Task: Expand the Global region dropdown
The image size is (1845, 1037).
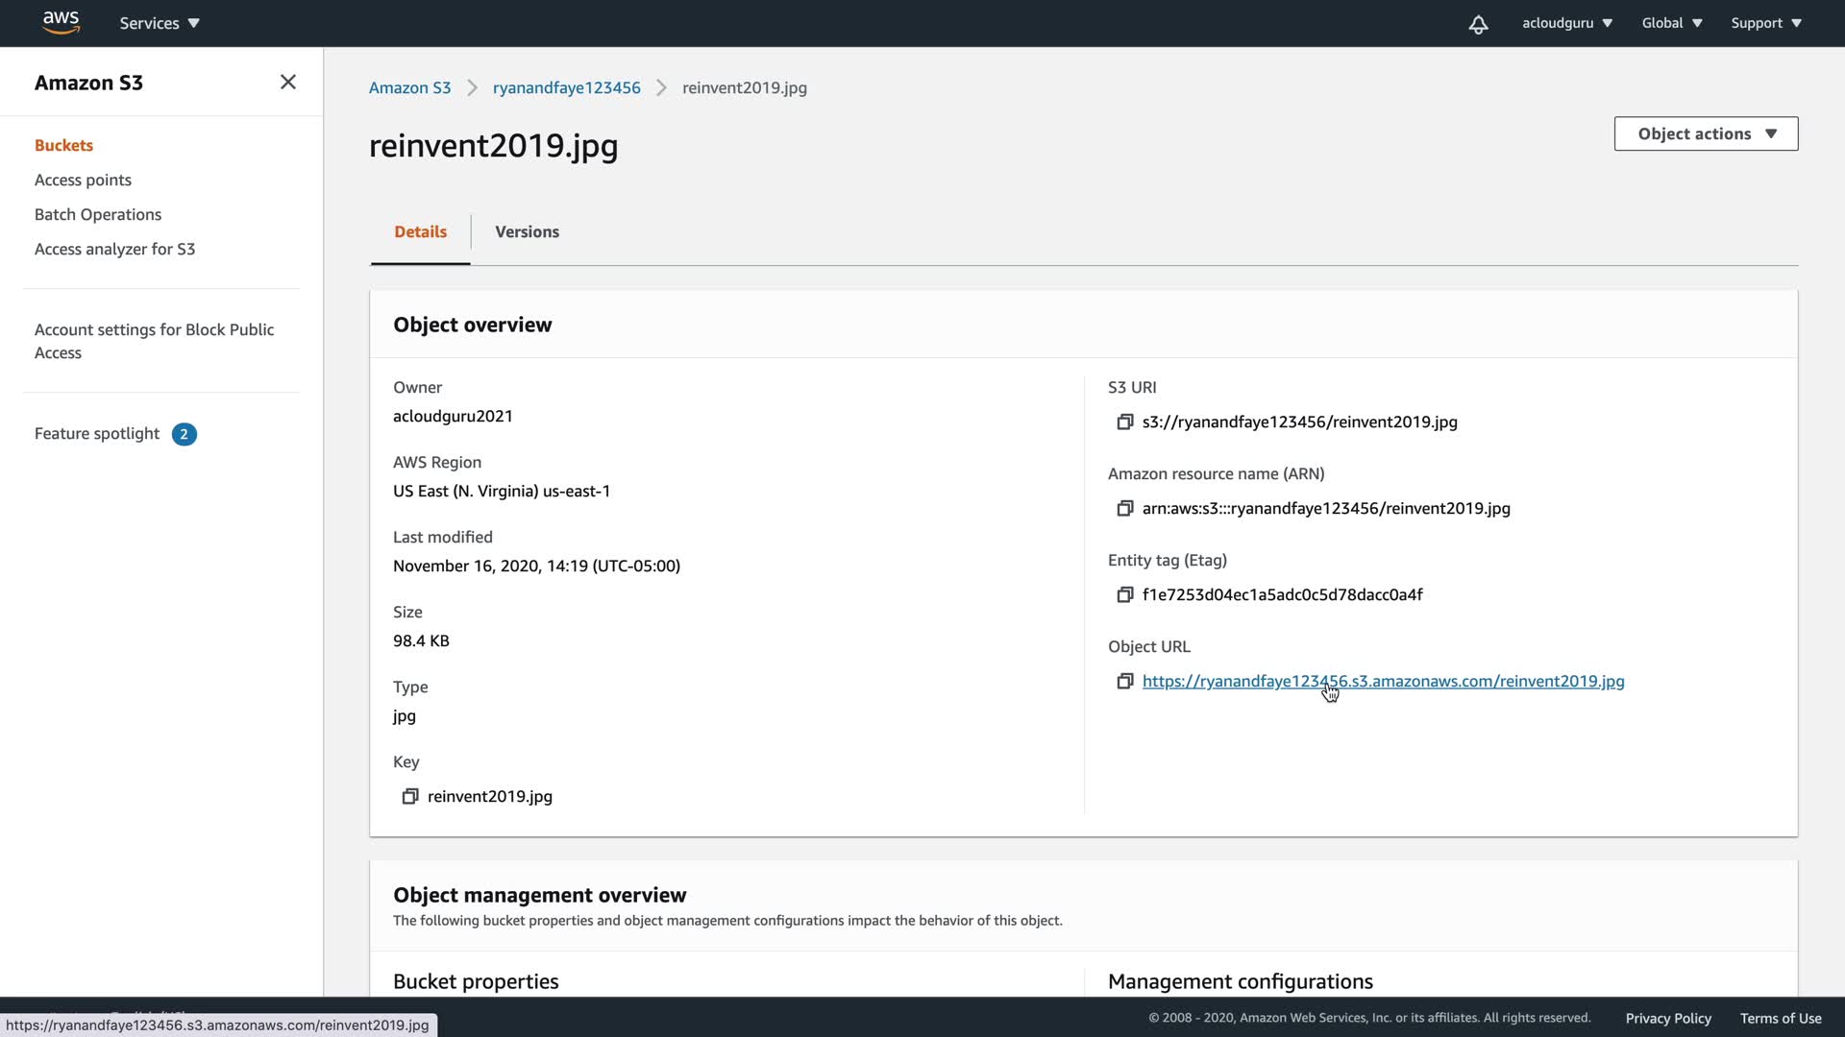Action: tap(1672, 23)
